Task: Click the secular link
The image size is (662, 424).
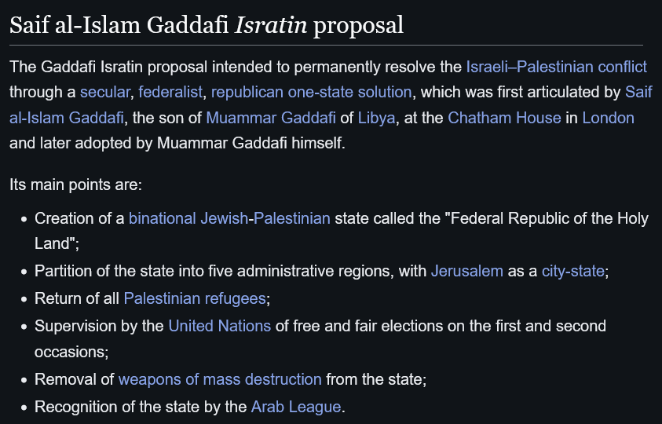Action: click(104, 92)
